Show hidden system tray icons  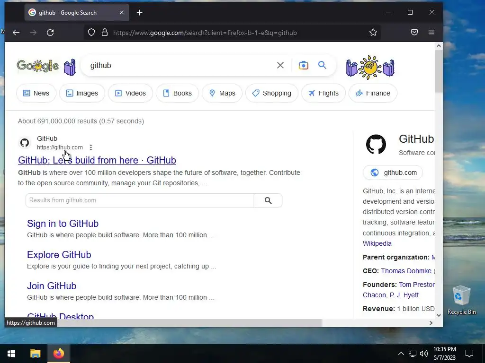[x=401, y=354]
